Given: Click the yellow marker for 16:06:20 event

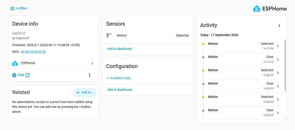Looking at the screenshot, I should pos(203,97).
